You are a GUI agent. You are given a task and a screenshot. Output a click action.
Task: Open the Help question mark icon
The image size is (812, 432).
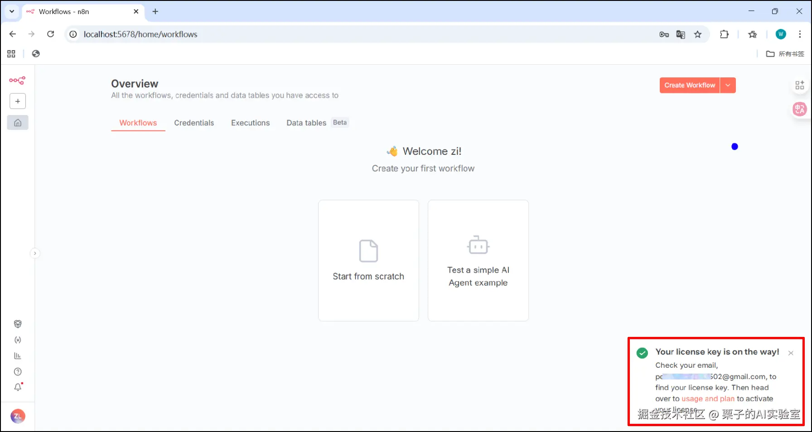18,372
